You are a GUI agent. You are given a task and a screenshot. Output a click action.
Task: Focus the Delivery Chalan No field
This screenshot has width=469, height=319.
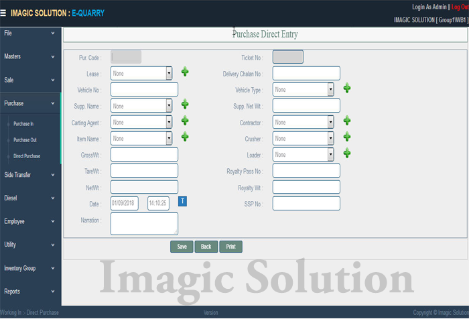pos(306,73)
